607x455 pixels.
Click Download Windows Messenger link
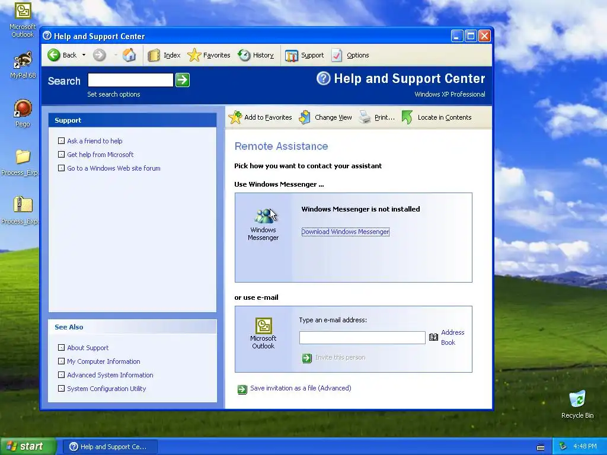point(346,232)
